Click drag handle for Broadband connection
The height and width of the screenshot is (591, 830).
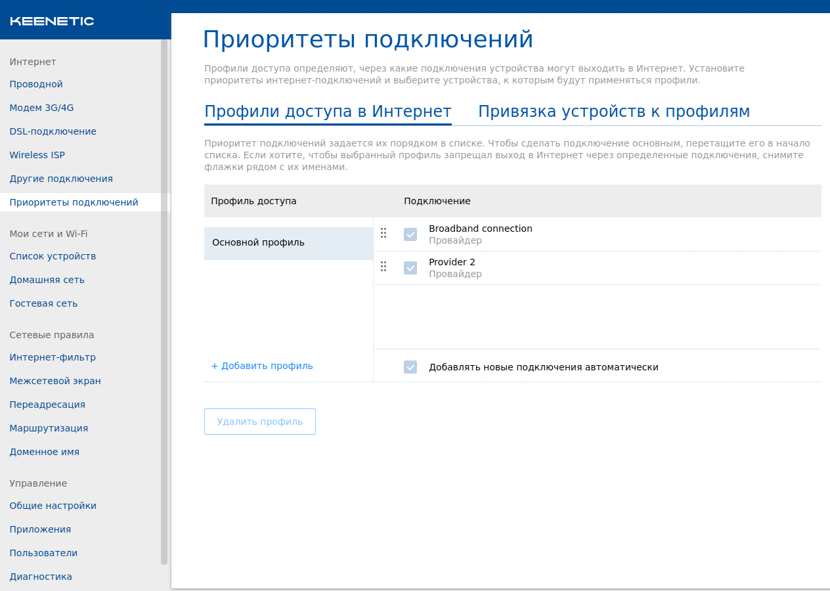[x=383, y=233]
